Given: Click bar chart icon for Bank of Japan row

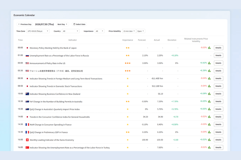Looking at the screenshot, I should 209,48.
